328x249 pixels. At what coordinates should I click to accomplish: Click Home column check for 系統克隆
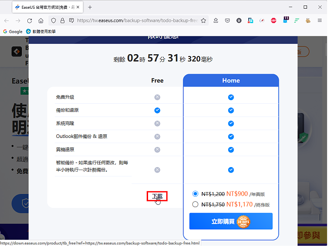(231, 123)
